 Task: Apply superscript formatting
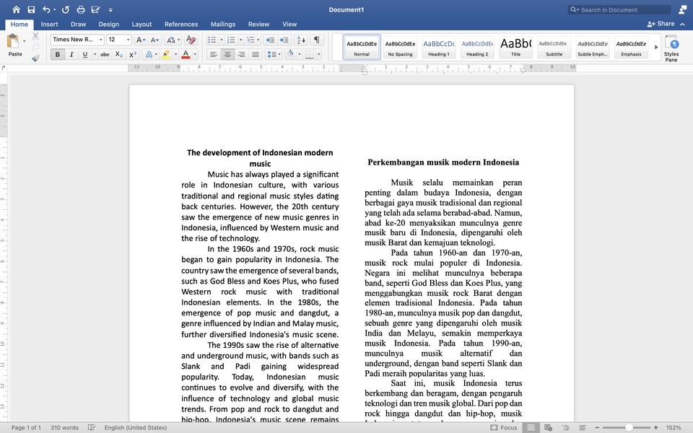point(132,54)
